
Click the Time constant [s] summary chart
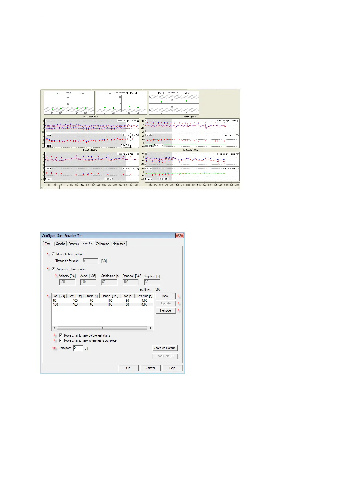click(x=121, y=103)
